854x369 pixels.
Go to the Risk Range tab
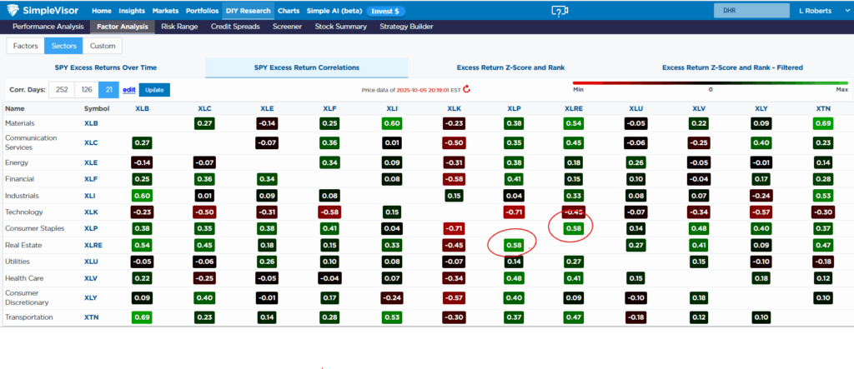point(180,27)
